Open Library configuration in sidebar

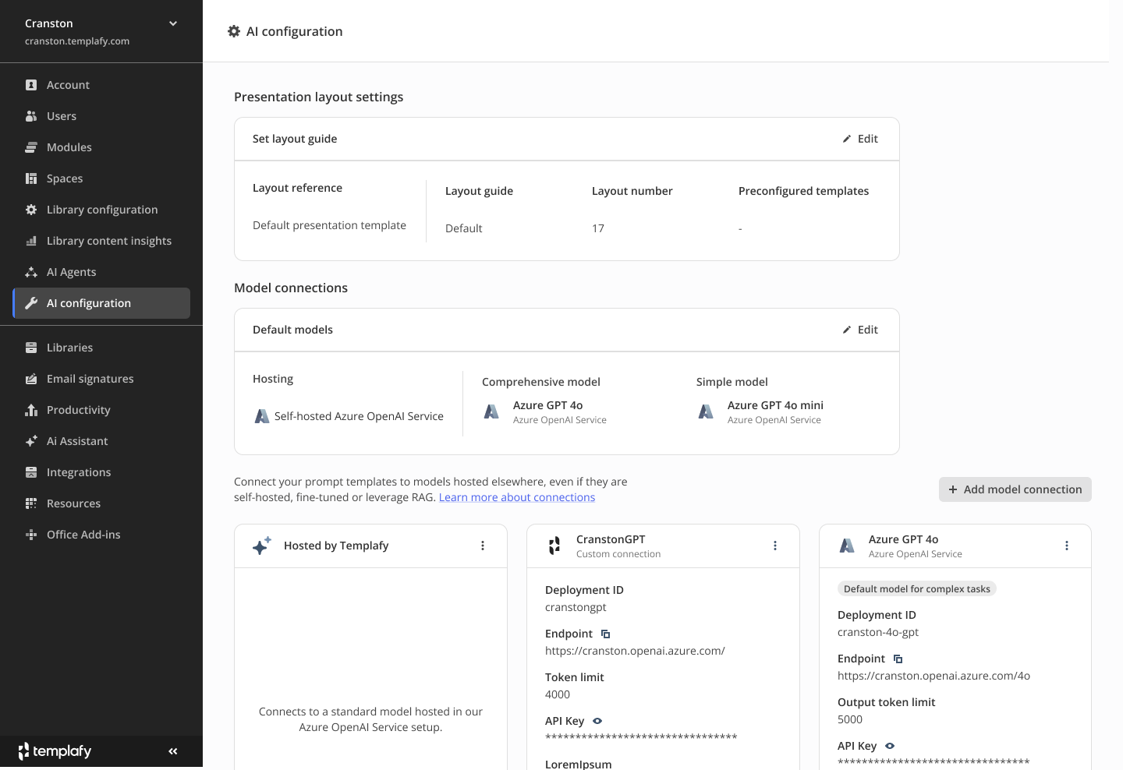(101, 210)
